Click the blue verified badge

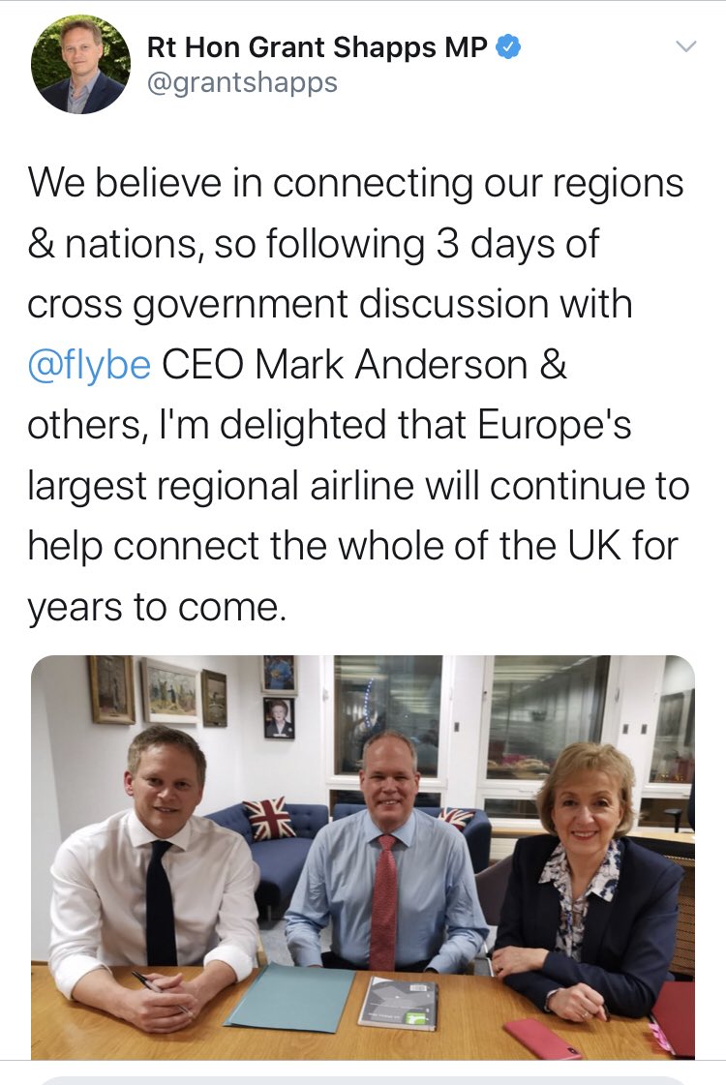click(509, 47)
